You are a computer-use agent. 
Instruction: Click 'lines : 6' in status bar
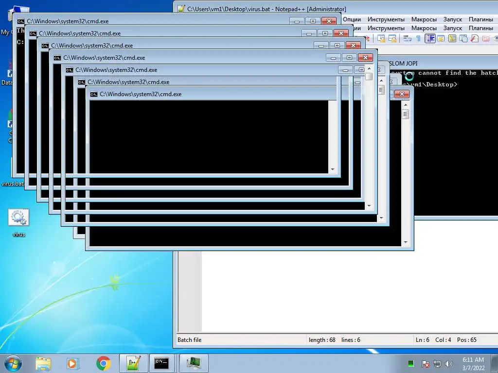click(x=351, y=339)
